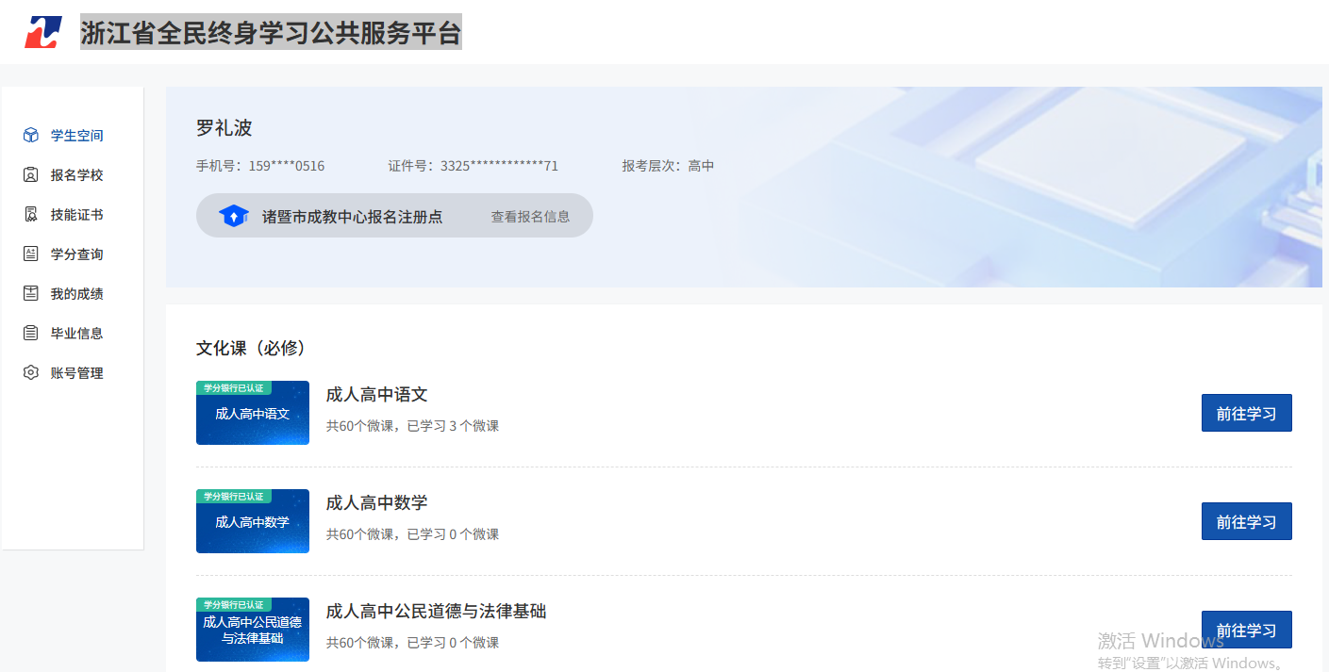This screenshot has width=1329, height=672.
Task: Go to 毕业信息 in sidebar
Action: point(76,334)
